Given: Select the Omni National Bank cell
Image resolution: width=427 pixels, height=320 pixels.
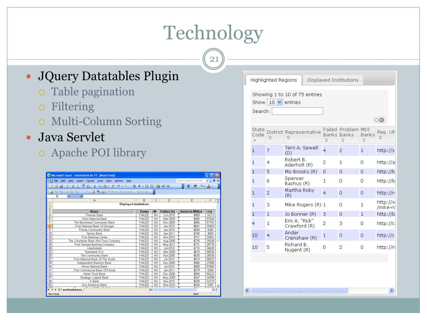Looking at the screenshot, I should point(94,219).
